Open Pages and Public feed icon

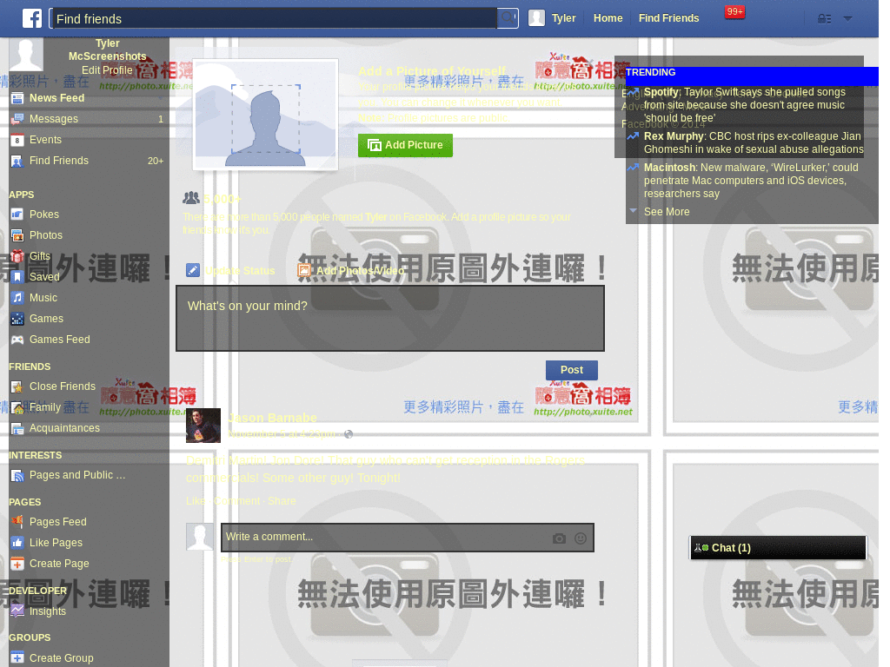(x=17, y=475)
